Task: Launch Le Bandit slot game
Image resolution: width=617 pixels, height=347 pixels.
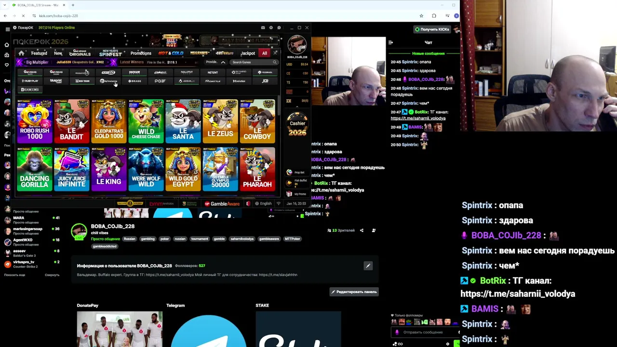Action: point(72,121)
